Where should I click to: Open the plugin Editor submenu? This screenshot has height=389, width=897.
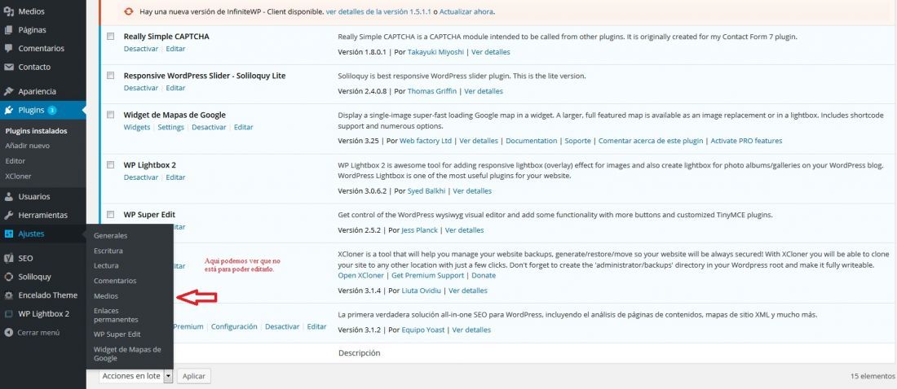(x=15, y=161)
